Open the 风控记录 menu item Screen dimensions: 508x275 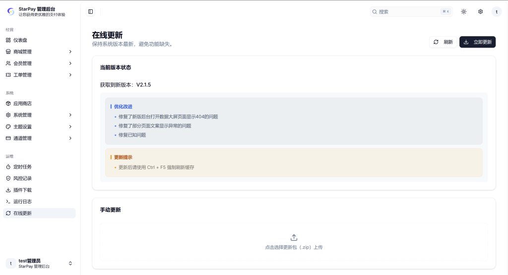click(39, 178)
